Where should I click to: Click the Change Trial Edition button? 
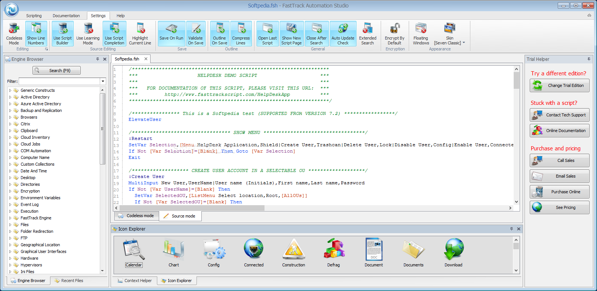pos(559,85)
